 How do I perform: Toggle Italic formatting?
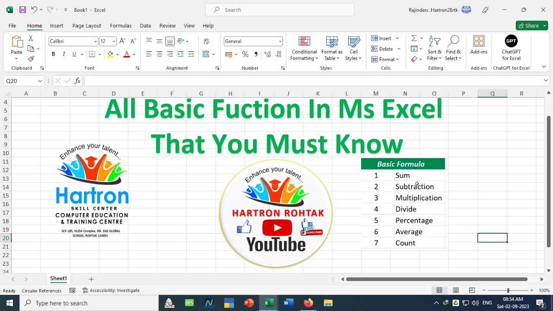coord(64,54)
